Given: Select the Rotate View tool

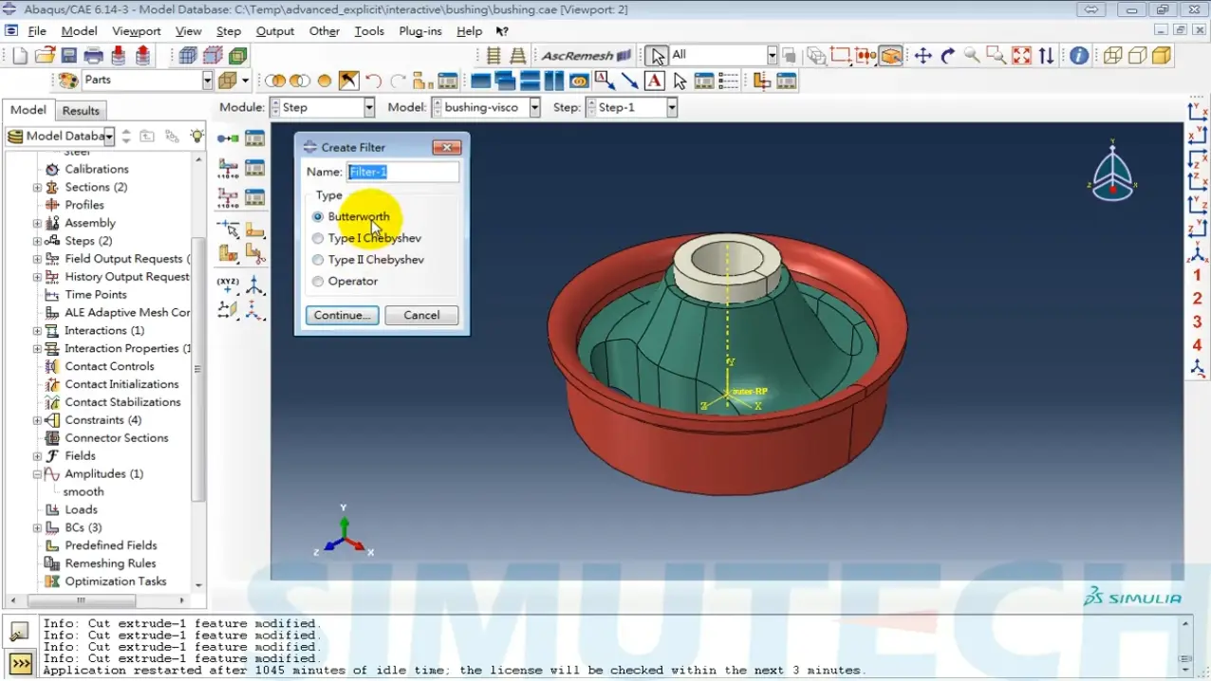Looking at the screenshot, I should [947, 56].
